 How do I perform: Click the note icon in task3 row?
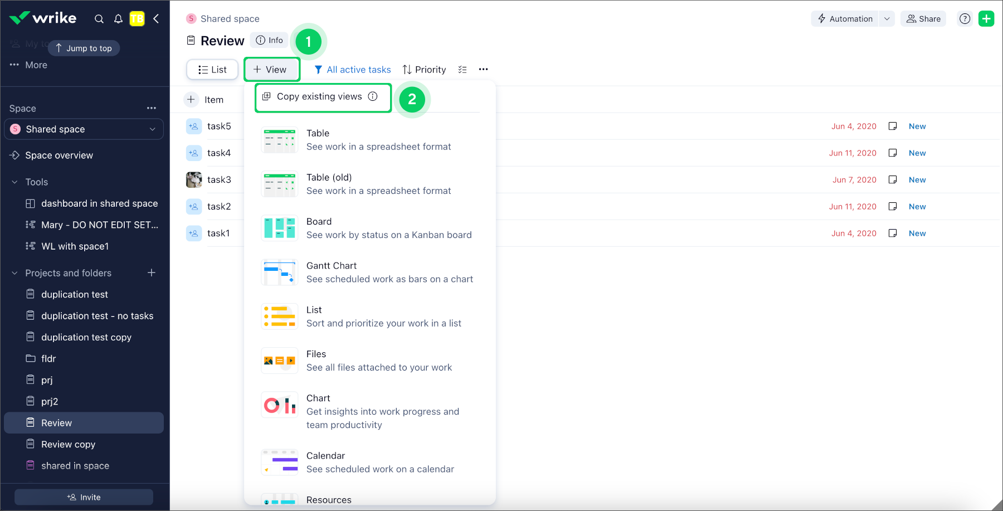pyautogui.click(x=893, y=180)
